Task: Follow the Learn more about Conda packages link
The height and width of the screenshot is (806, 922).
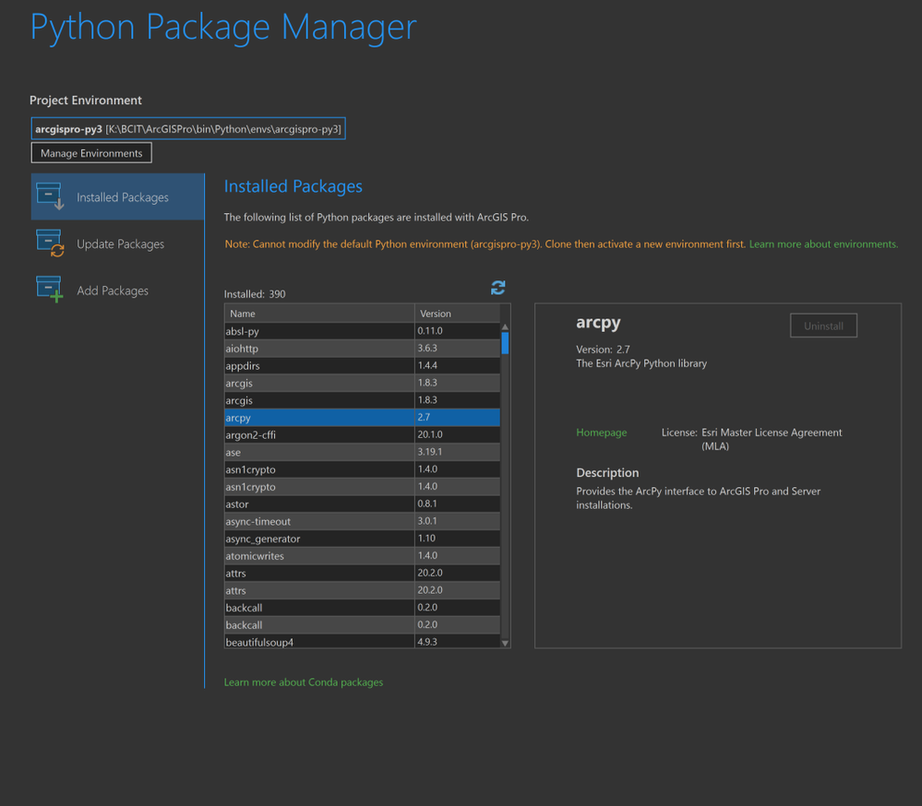Action: [303, 682]
